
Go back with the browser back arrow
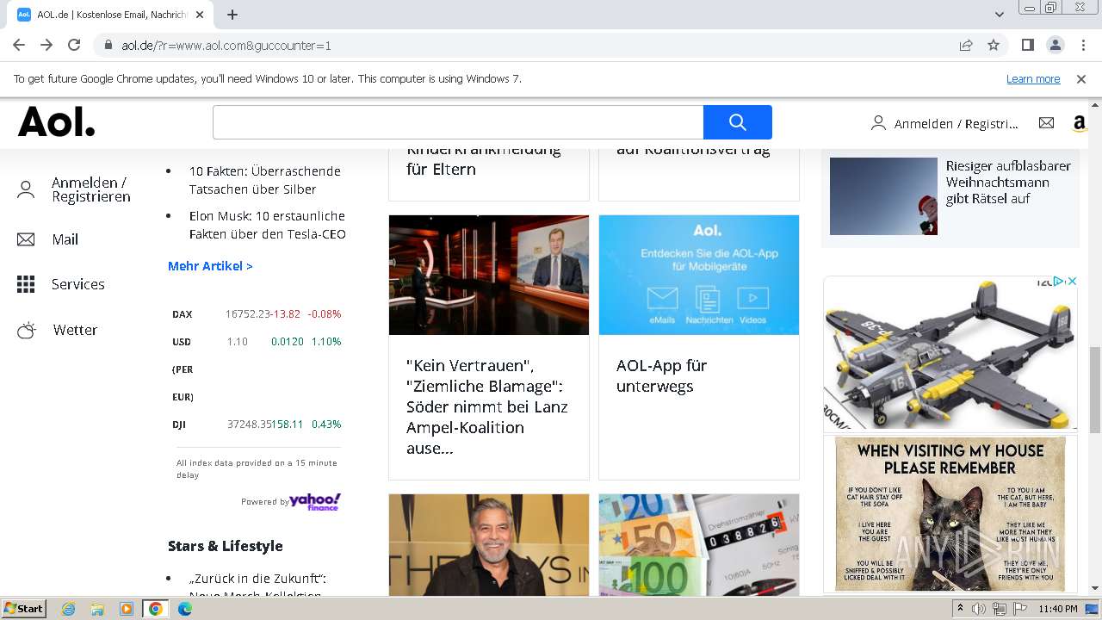tap(19, 45)
